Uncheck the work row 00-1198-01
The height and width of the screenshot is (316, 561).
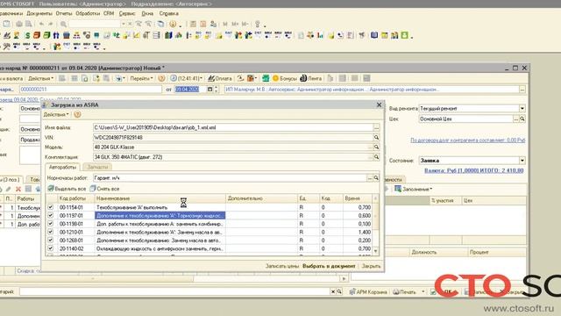(51, 224)
